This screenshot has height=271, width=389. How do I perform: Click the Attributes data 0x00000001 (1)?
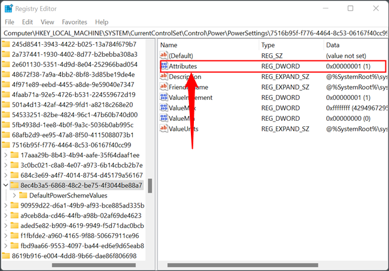[x=348, y=66]
